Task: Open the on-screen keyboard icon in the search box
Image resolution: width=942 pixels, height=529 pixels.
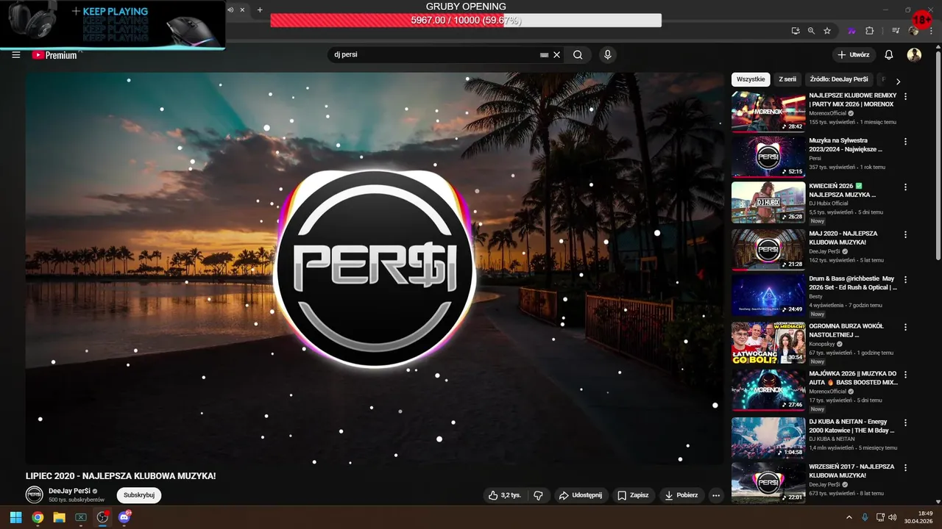Action: (x=544, y=55)
